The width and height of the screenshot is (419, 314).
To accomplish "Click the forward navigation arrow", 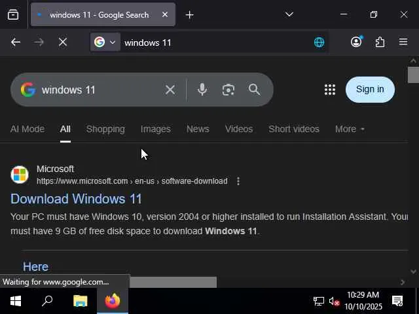I will (x=39, y=42).
